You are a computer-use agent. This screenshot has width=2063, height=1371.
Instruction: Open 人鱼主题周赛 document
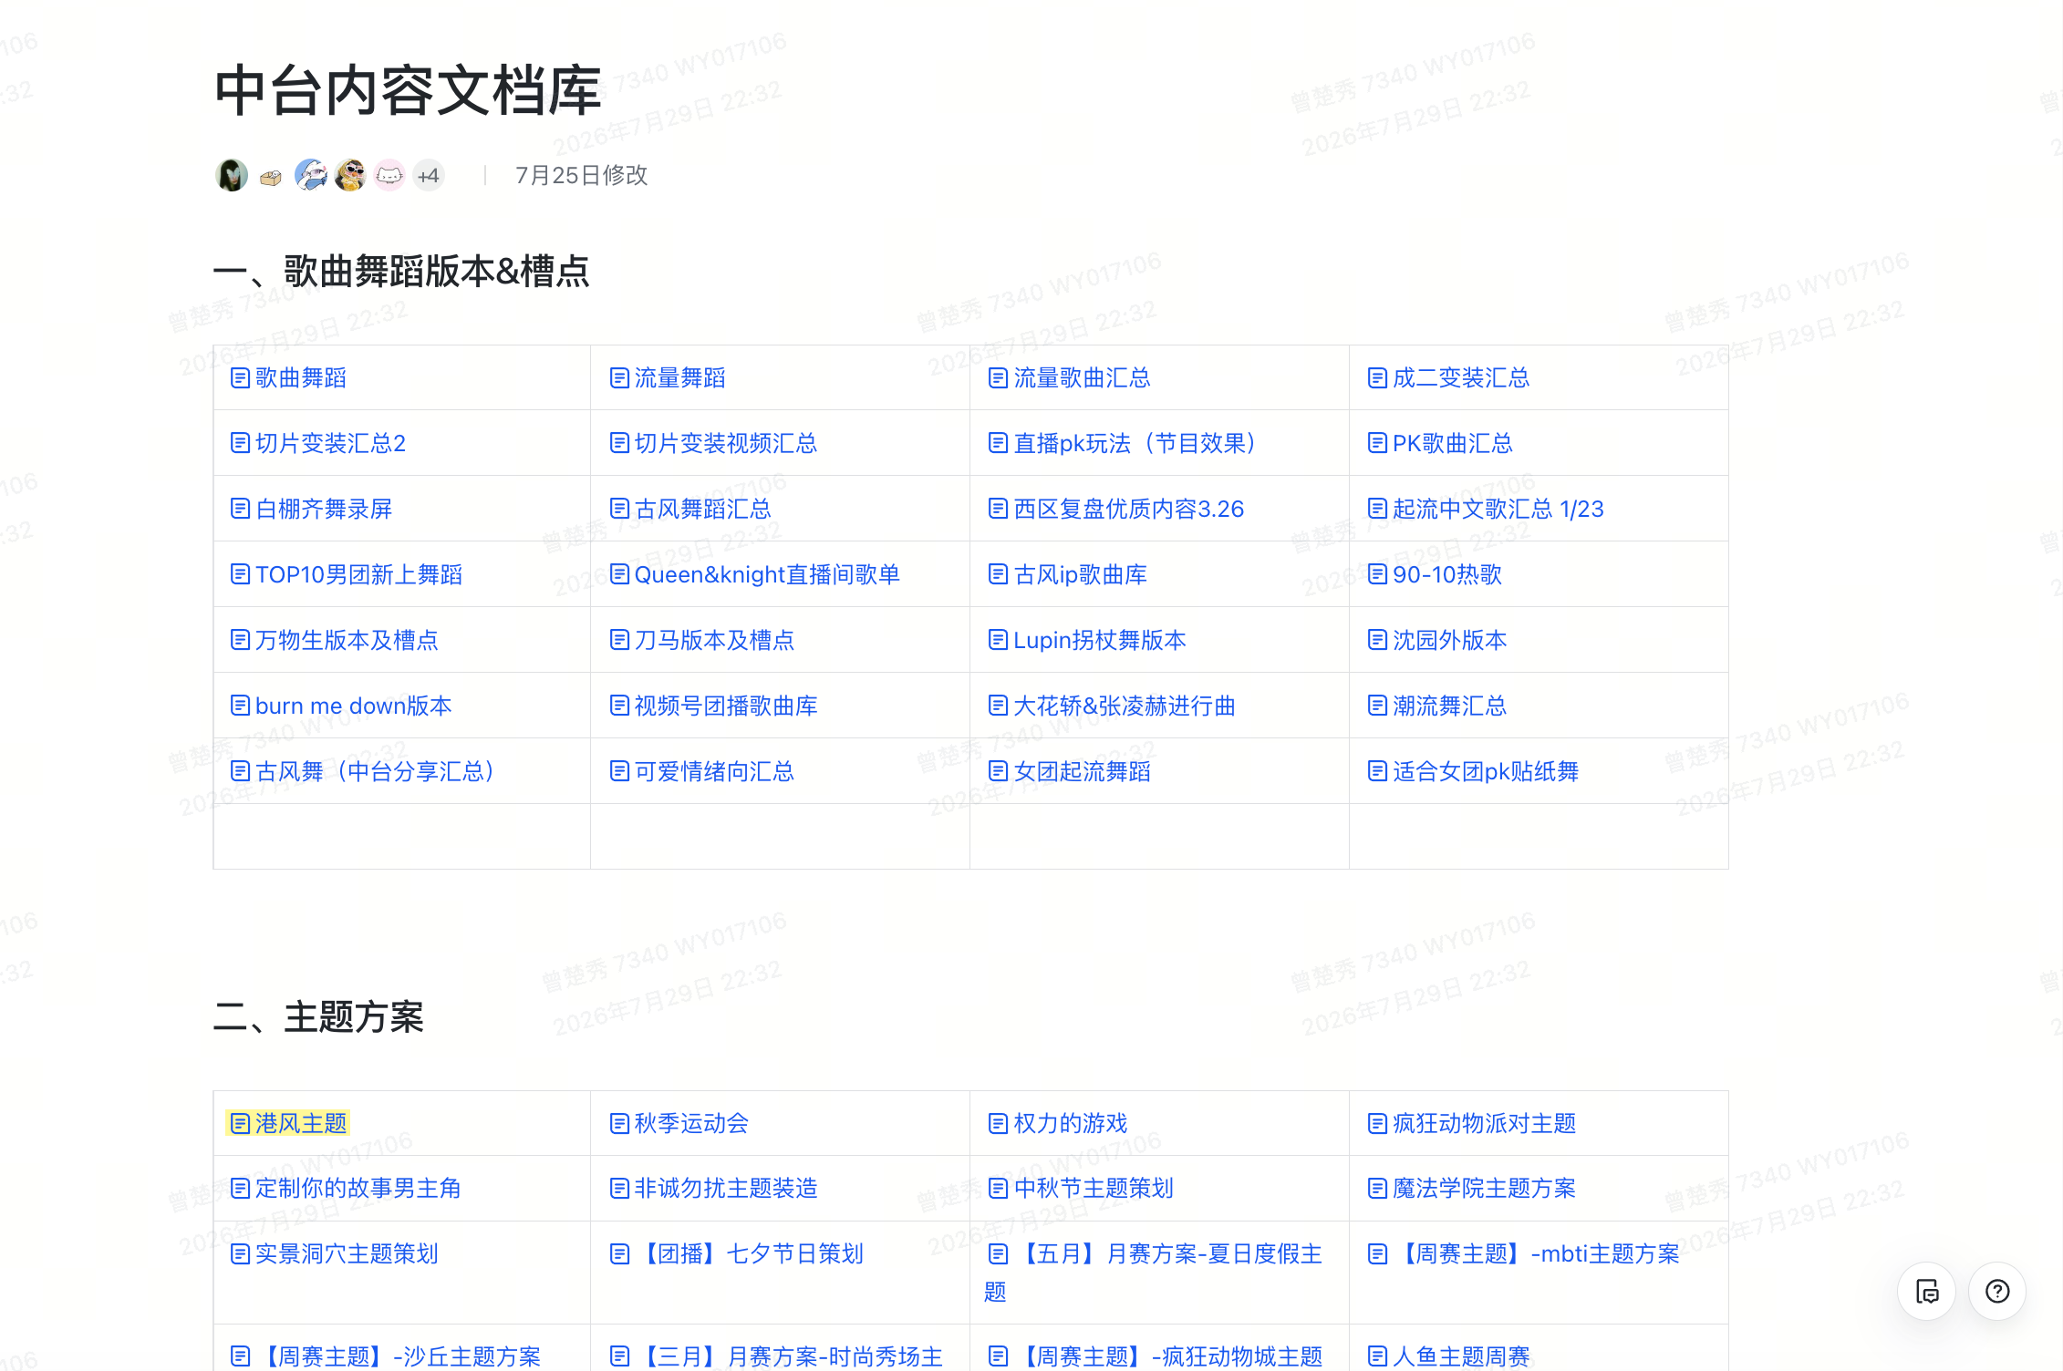point(1449,1356)
